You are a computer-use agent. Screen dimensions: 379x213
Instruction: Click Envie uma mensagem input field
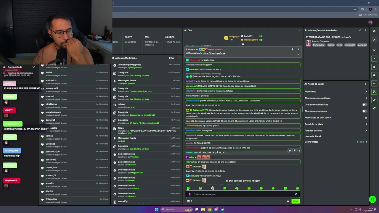243,194
